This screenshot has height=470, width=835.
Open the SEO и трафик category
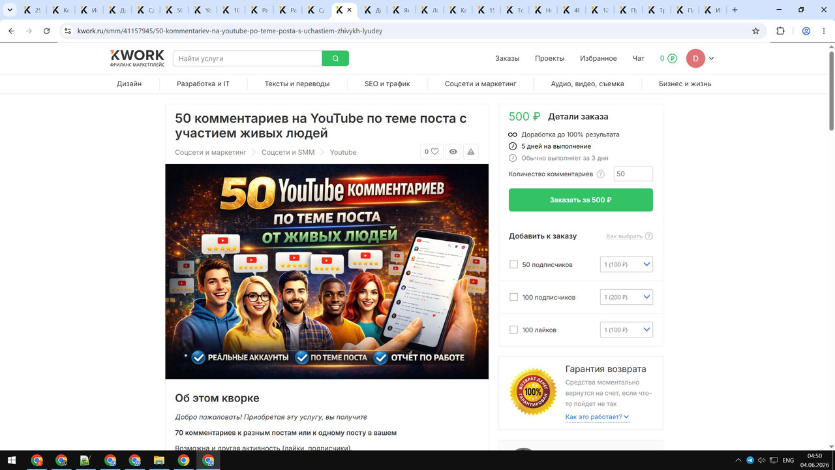(387, 84)
